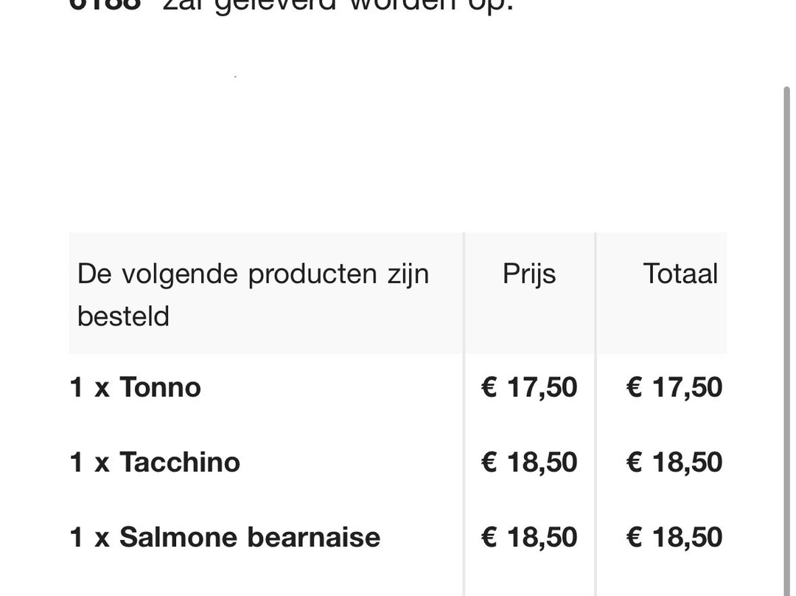Click the Tonno product name
796x596 pixels.
tap(160, 387)
